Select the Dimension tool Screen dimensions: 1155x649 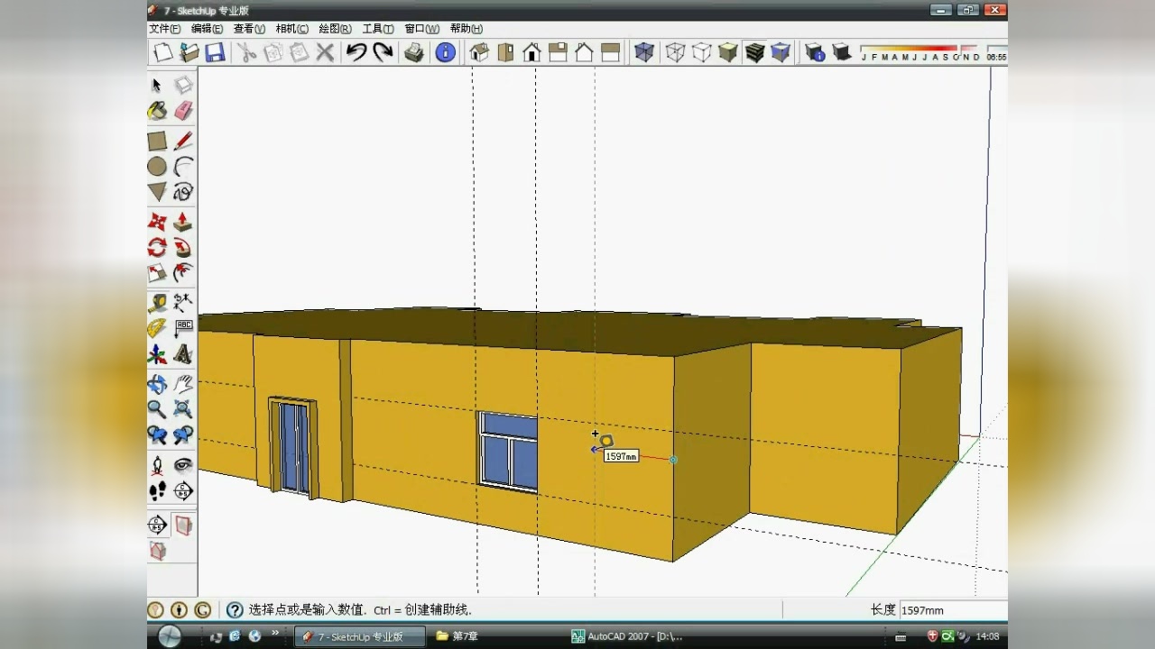click(x=183, y=303)
